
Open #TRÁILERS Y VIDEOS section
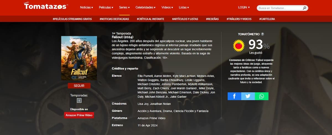click(239, 19)
